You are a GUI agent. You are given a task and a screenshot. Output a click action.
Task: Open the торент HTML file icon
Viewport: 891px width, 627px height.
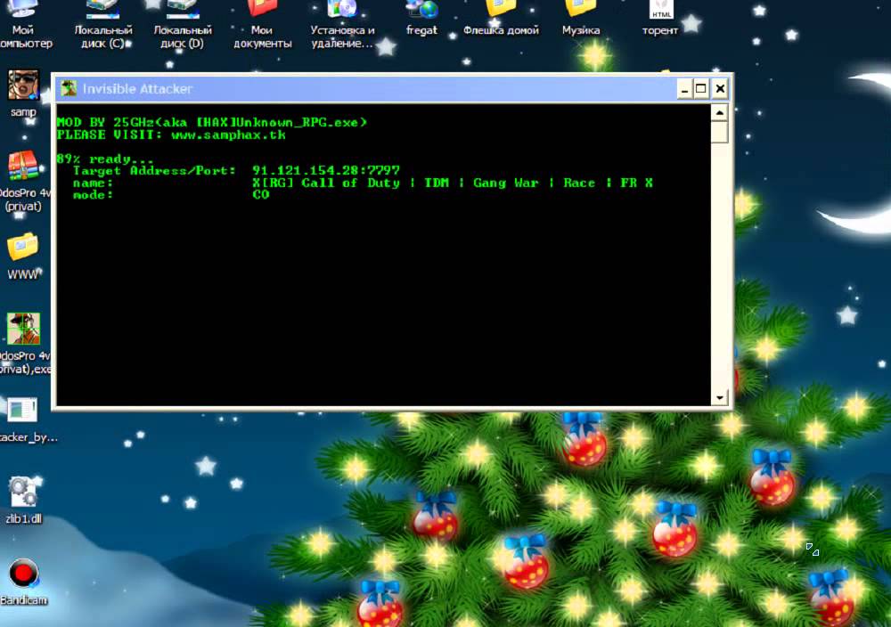pos(660,18)
